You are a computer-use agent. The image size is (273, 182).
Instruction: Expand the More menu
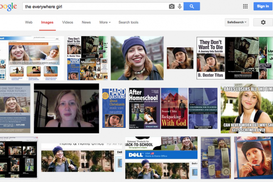(x=105, y=22)
